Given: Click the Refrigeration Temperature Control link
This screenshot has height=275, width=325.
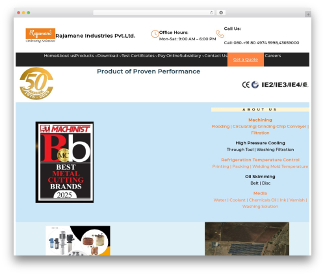Looking at the screenshot, I should tap(260, 160).
